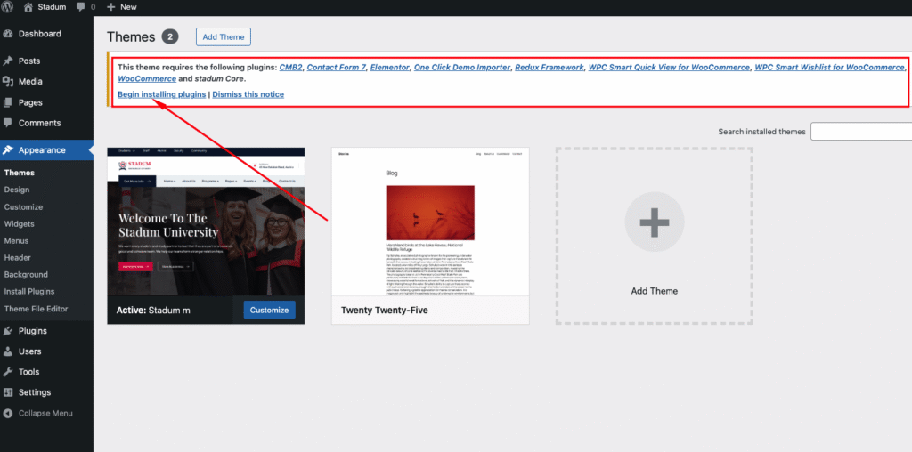The height and width of the screenshot is (452, 912).
Task: Open Users menu label
Action: pos(29,351)
